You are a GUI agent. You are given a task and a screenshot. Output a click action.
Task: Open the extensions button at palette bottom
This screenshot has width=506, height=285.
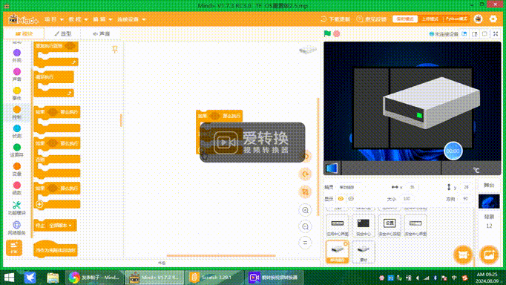(x=14, y=248)
